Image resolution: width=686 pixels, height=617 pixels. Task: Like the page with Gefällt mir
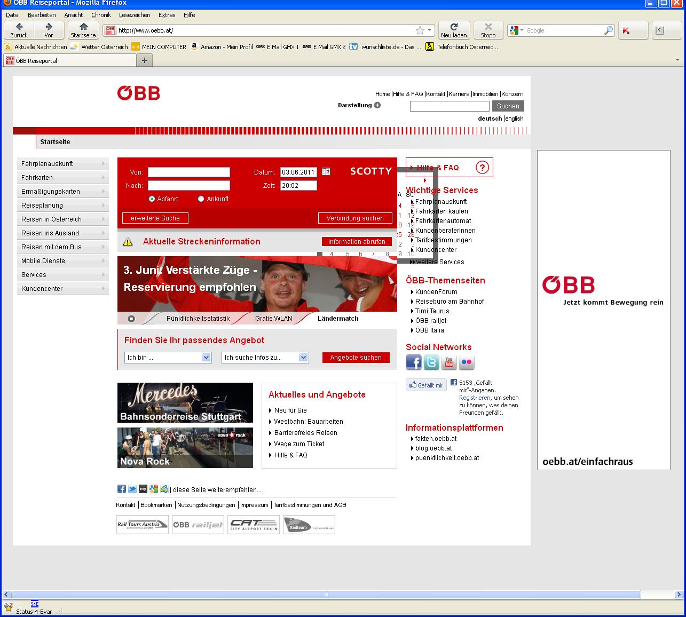(x=426, y=385)
